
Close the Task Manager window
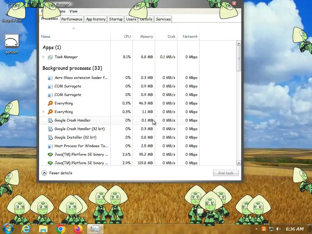(234, 3)
